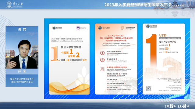Click the QR code on UTD card

148,88
